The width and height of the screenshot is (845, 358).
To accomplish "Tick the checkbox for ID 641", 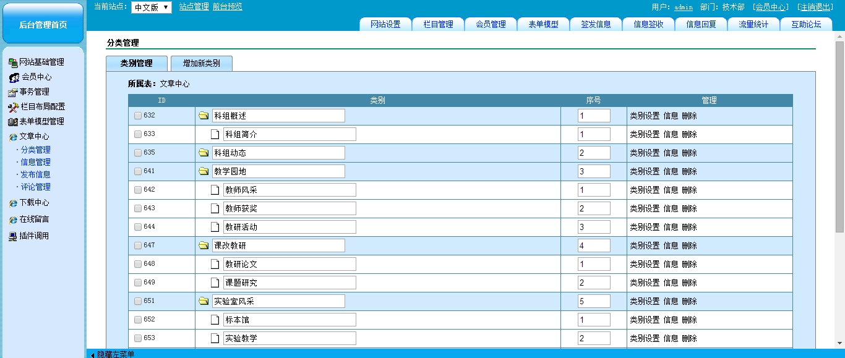I will point(138,171).
